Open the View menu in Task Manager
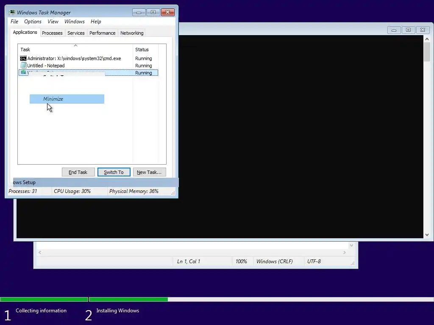 [53, 22]
